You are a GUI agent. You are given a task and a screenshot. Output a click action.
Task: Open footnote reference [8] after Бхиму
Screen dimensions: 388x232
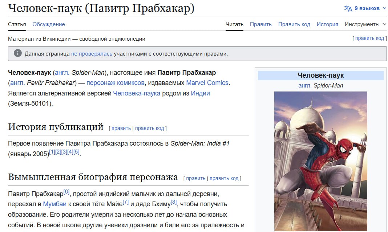174,202
